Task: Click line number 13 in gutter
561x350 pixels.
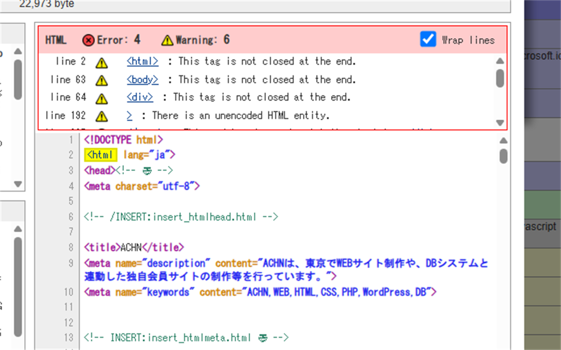Action: 68,337
